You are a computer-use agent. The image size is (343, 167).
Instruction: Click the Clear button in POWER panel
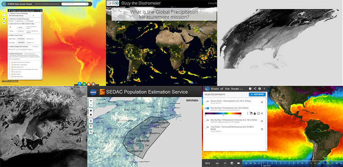click(x=11, y=31)
